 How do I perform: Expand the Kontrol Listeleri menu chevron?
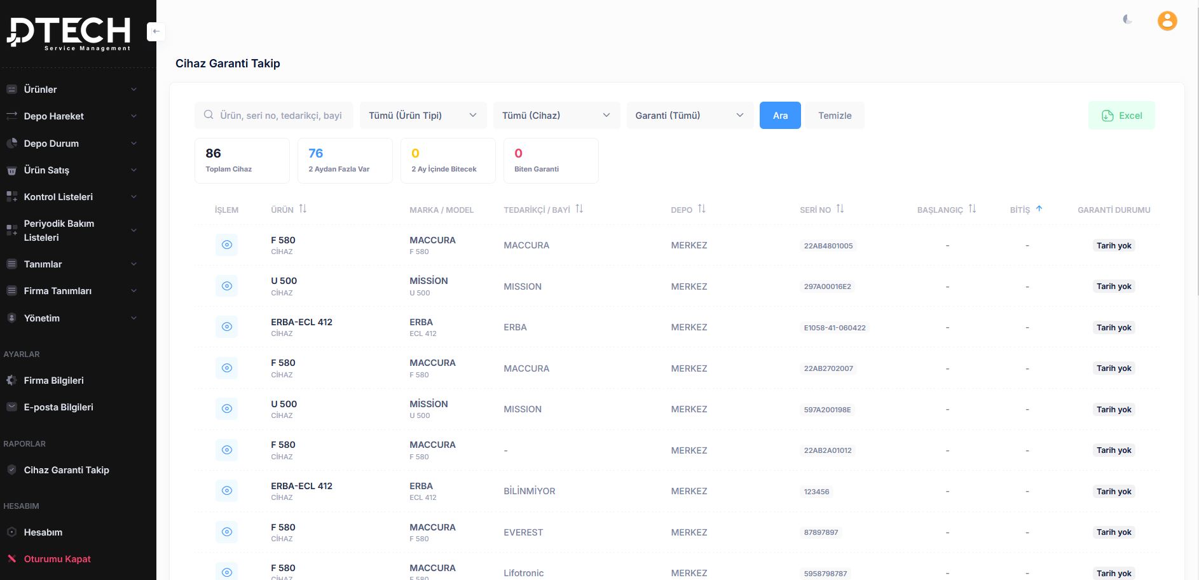[x=134, y=197]
